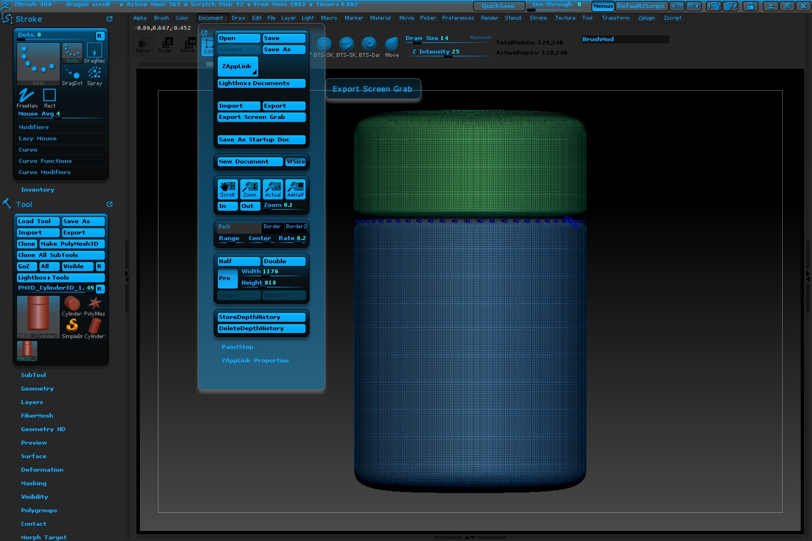
Task: Select the SimpleBrush icon in Tool palette
Action: (72, 324)
